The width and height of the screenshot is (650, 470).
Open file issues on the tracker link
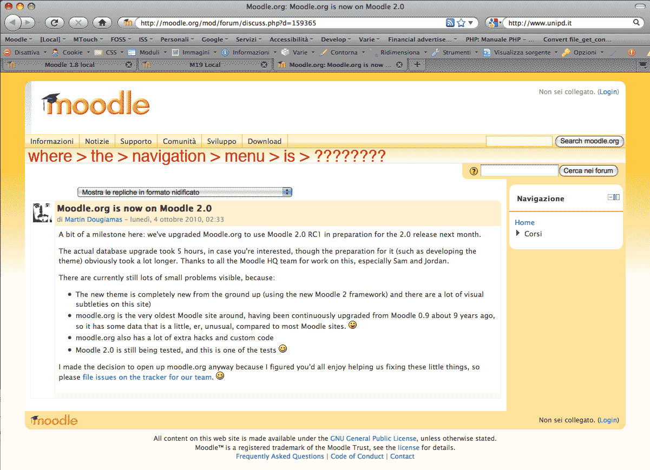(x=147, y=377)
